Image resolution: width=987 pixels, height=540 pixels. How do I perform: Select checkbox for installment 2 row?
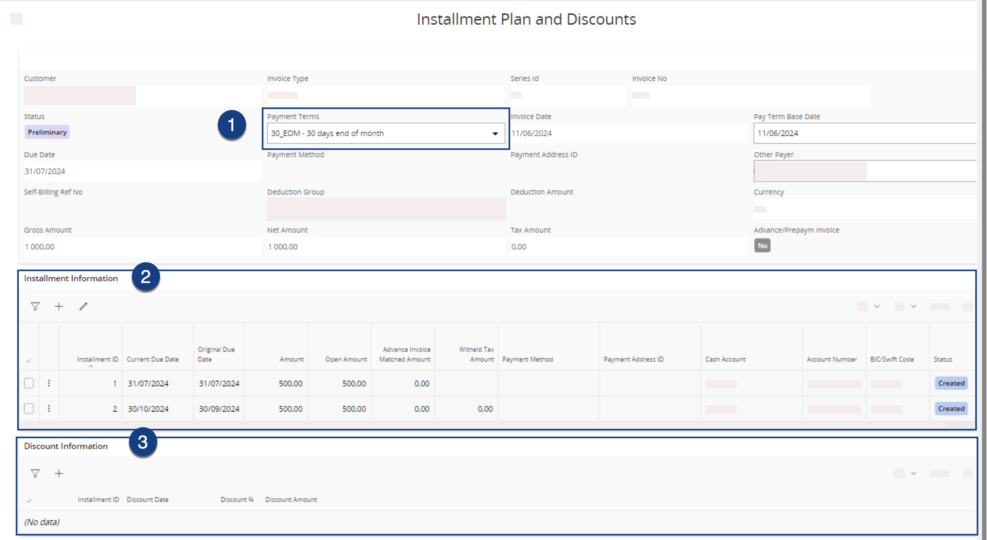29,409
